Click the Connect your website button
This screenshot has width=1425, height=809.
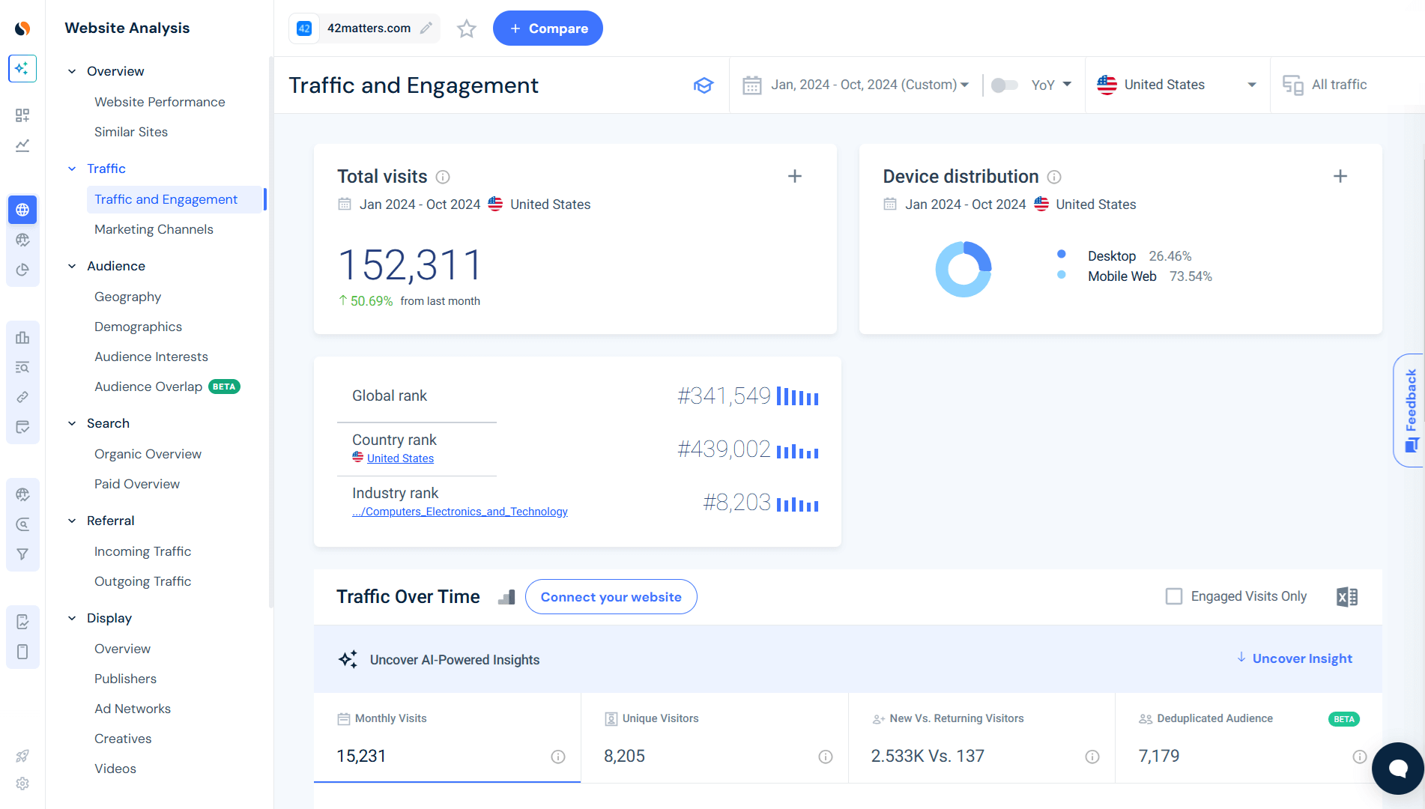(x=611, y=596)
